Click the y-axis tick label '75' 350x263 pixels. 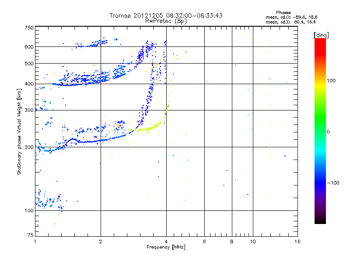click(x=31, y=235)
